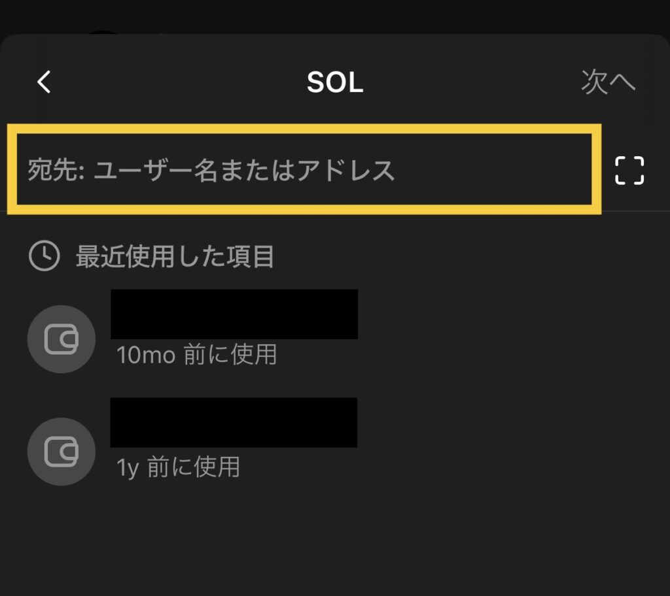Tap the QR code scan icon

(629, 171)
